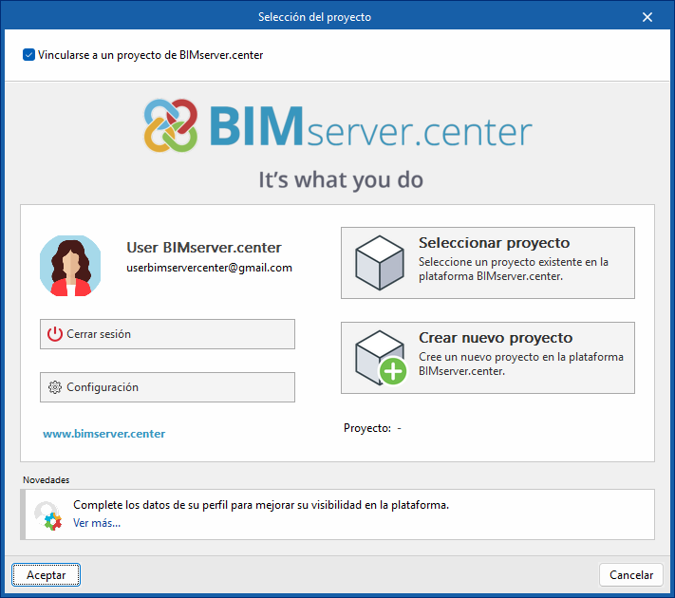Screen dimensions: 675x598
Task: Click the cube with green plus icon
Action: [x=381, y=358]
